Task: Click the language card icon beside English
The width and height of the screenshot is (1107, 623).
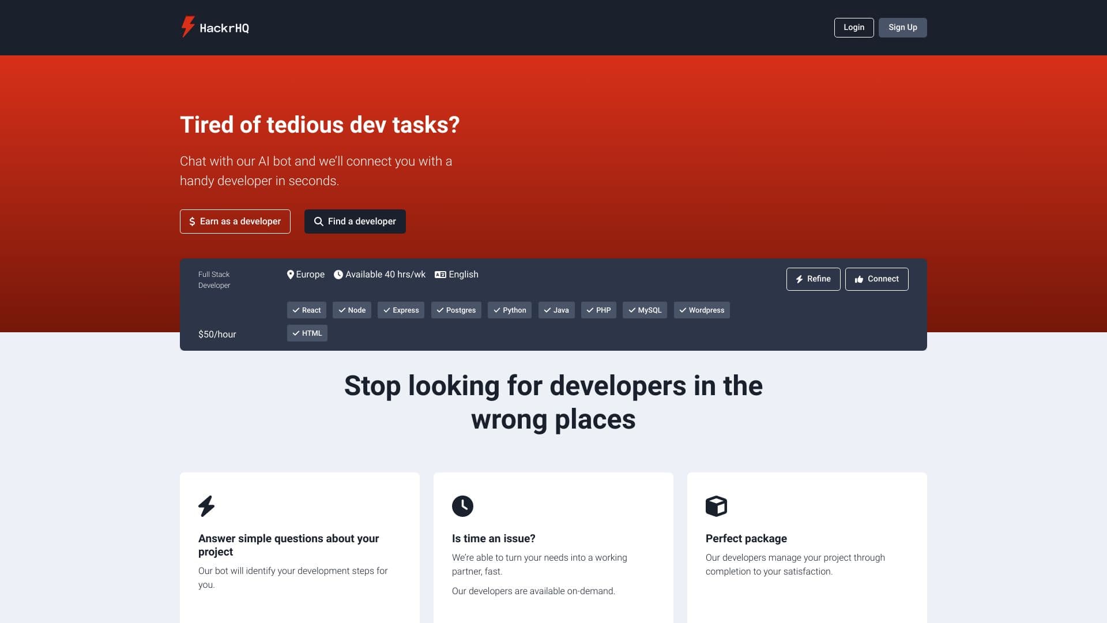Action: click(440, 275)
